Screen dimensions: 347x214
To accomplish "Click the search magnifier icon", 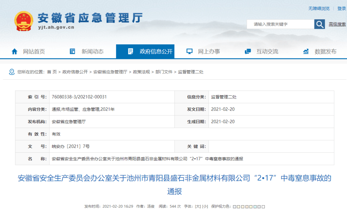I will pos(319,24).
